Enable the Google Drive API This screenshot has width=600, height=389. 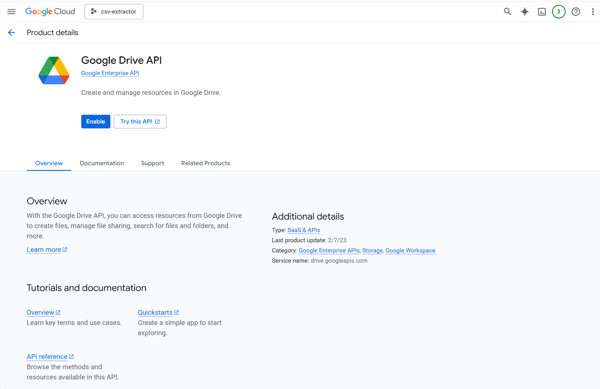pos(96,122)
